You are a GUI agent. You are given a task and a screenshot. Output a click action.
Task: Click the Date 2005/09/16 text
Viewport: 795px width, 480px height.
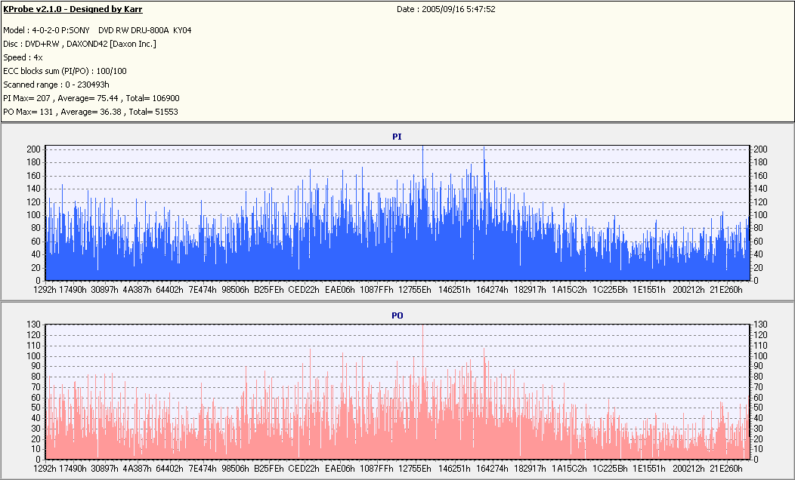click(446, 9)
